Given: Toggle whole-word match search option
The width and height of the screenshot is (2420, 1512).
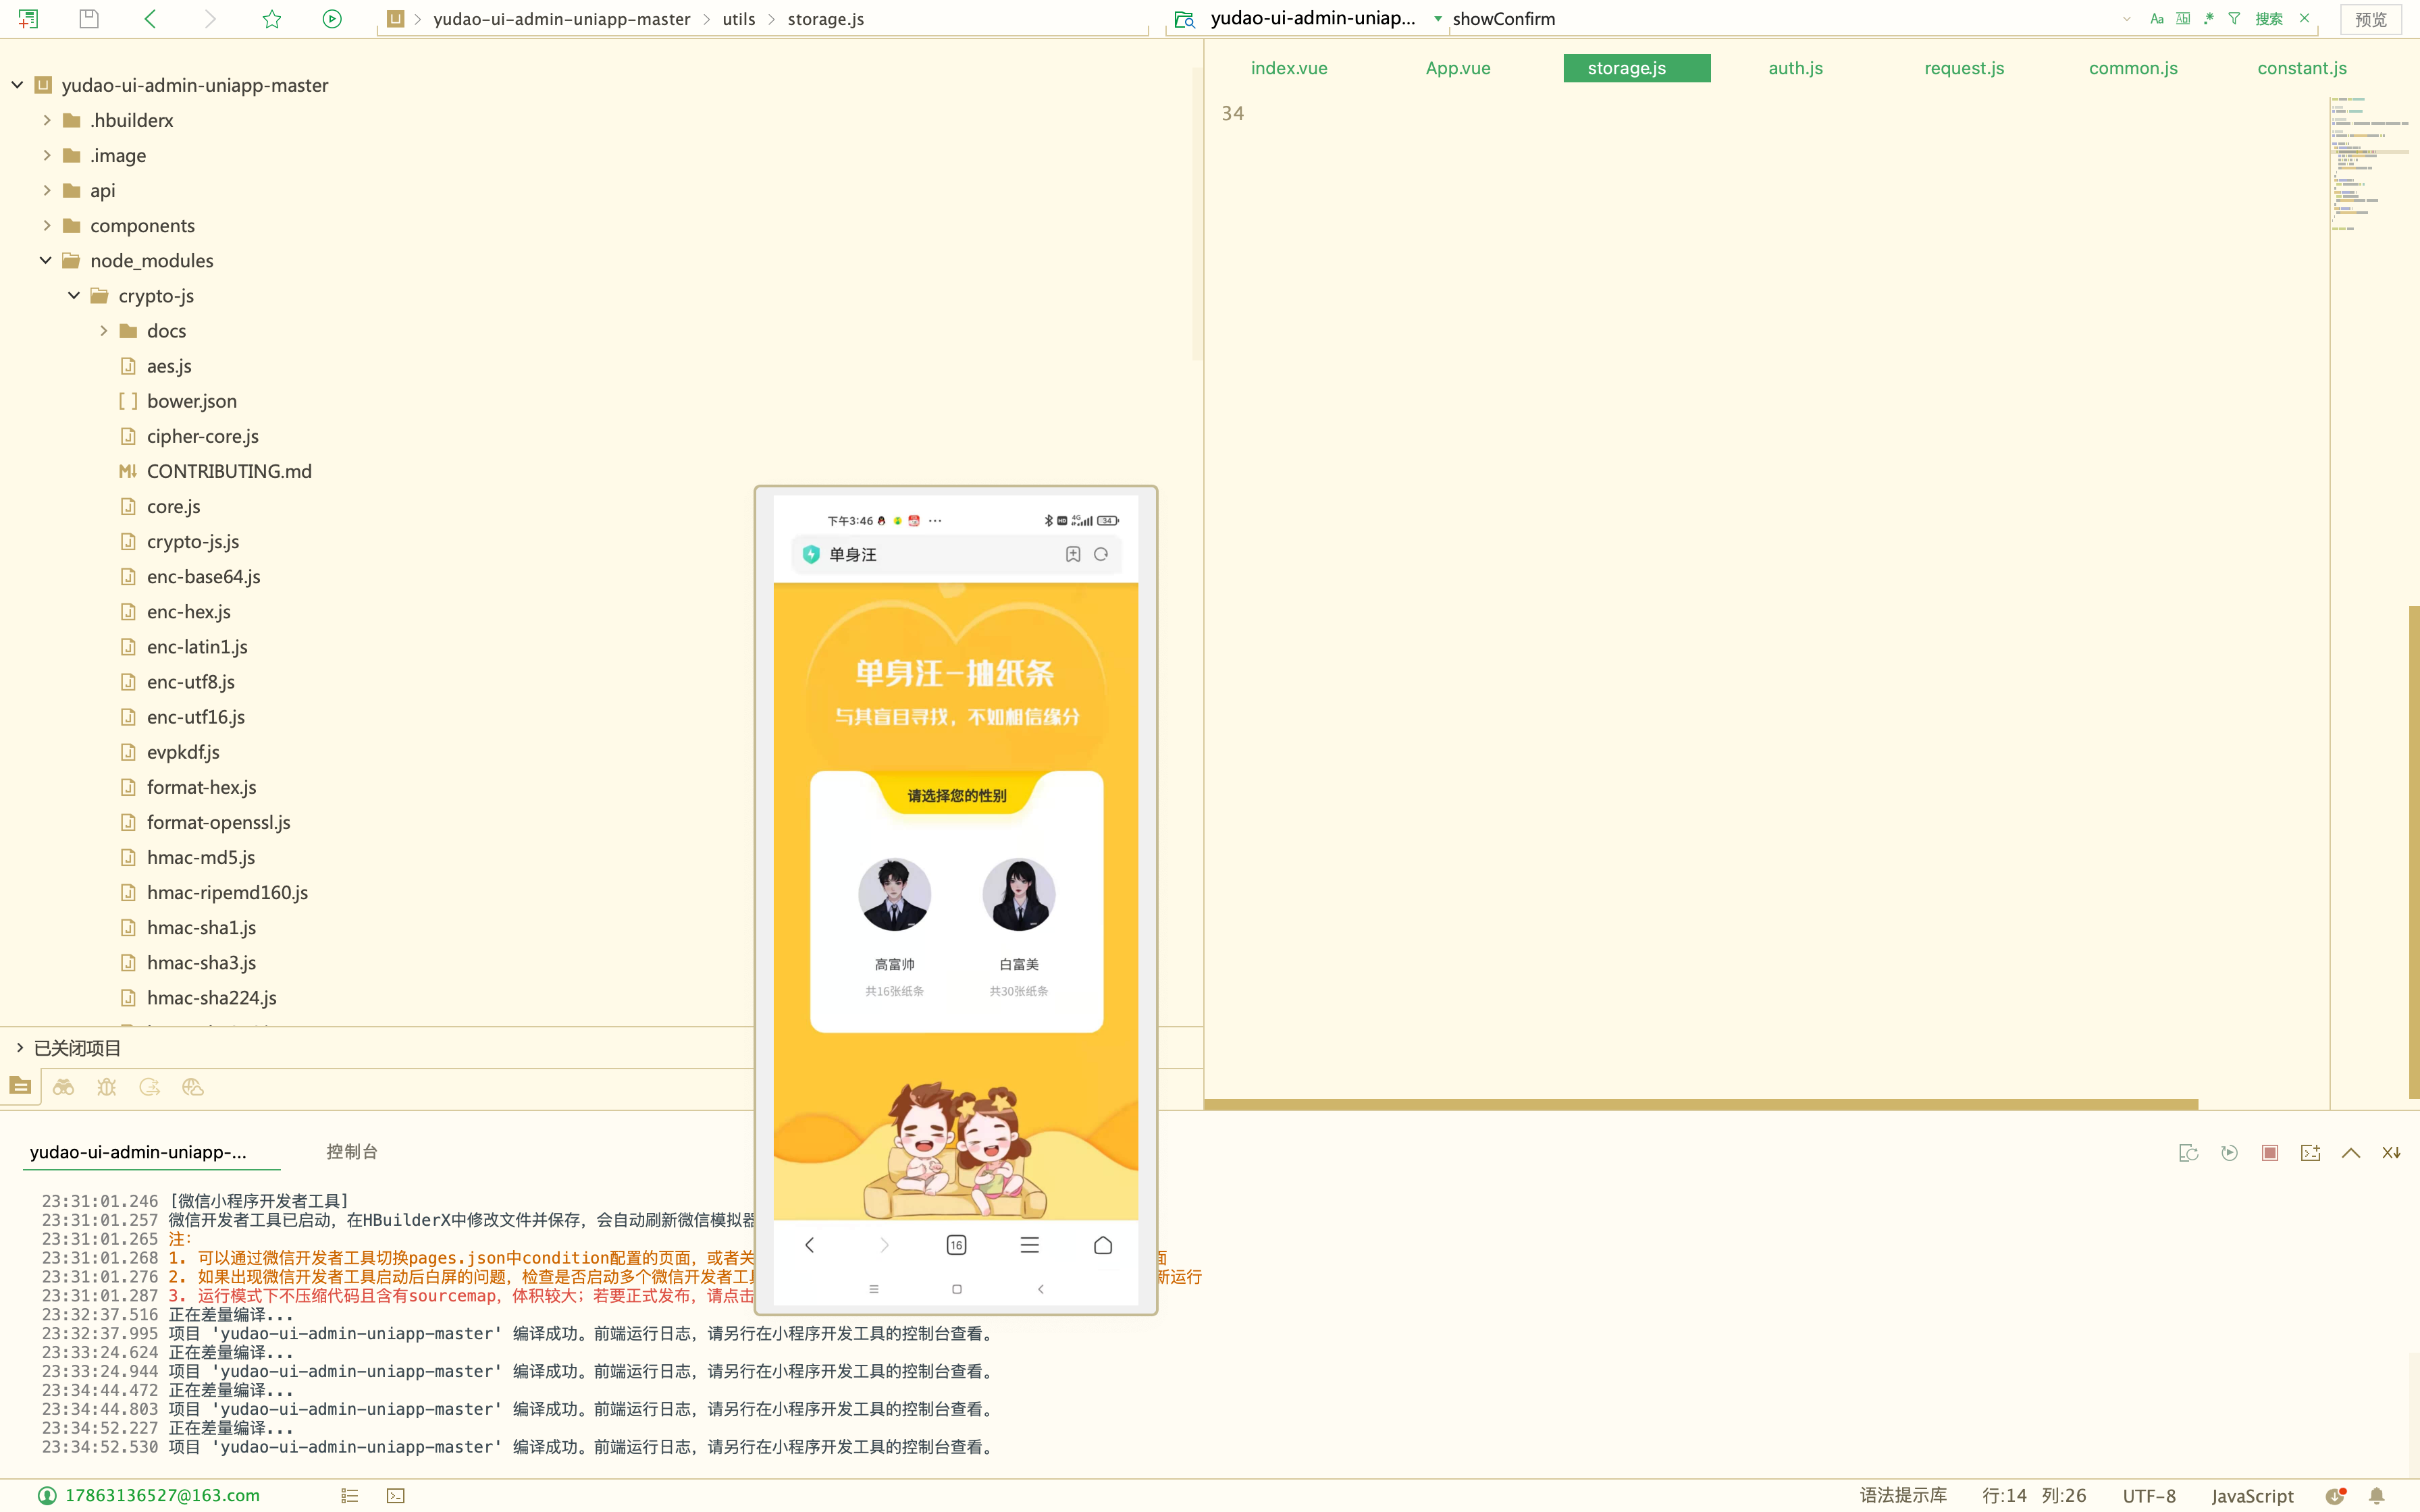Looking at the screenshot, I should 2182,19.
